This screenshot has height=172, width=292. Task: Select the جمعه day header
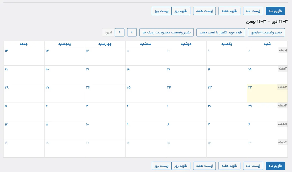point(24,44)
